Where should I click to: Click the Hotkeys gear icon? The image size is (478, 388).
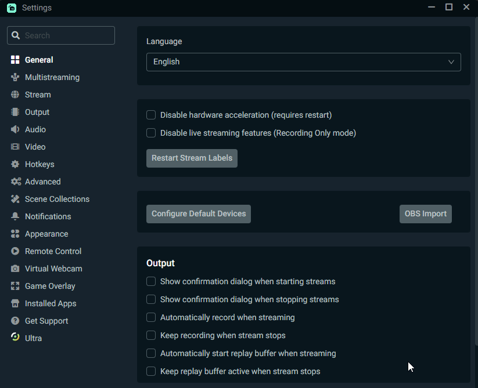pos(15,164)
